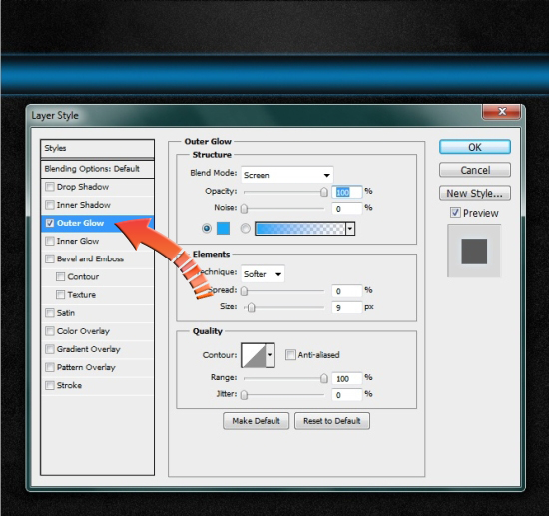Viewport: 549px width, 516px height.
Task: Enable the Inner Shadow checkbox
Action: coord(50,205)
